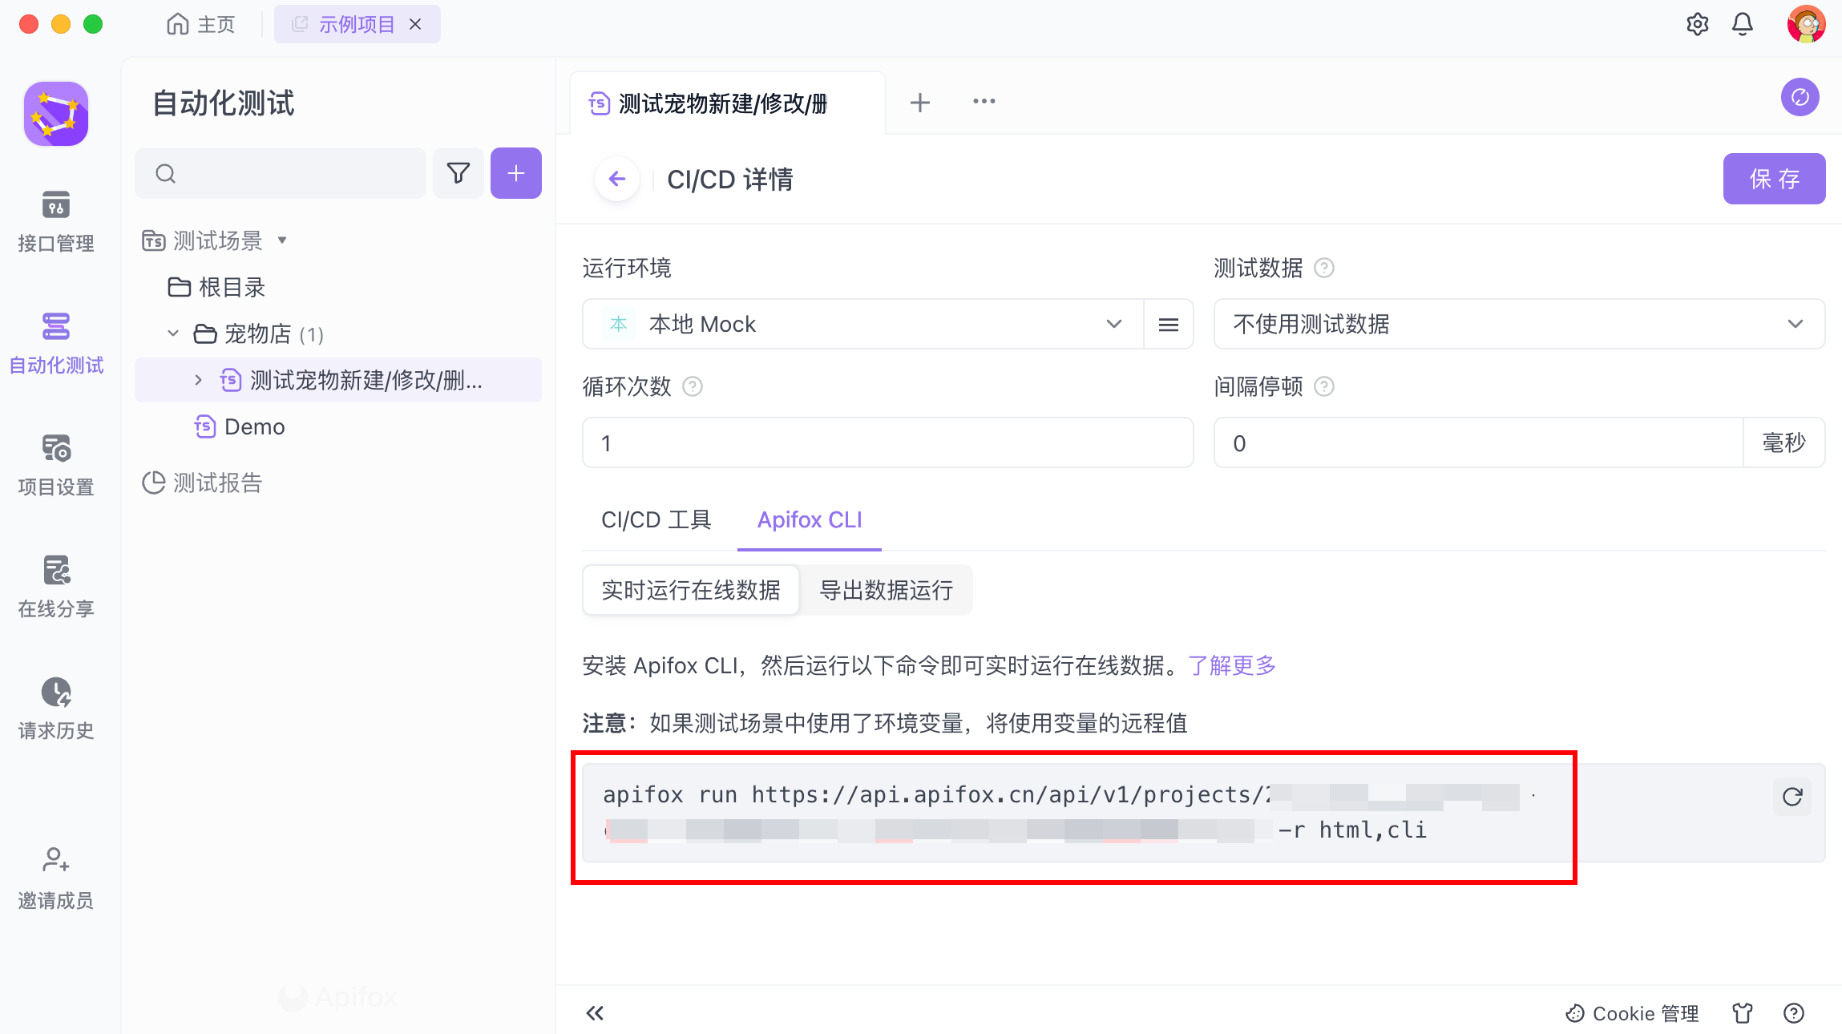Switch to 导出数据运行 mode
Screen dimensions: 1842x1034
coord(886,591)
